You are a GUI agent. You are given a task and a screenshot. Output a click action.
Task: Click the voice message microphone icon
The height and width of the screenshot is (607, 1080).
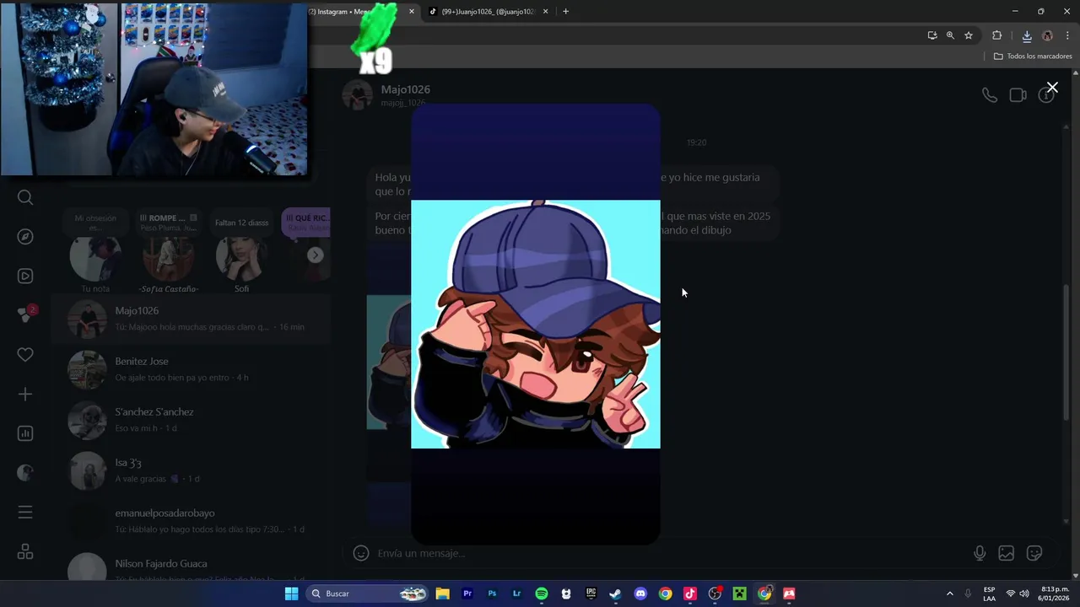(980, 553)
